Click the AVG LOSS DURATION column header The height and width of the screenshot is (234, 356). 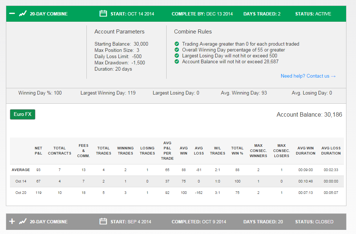(x=331, y=150)
